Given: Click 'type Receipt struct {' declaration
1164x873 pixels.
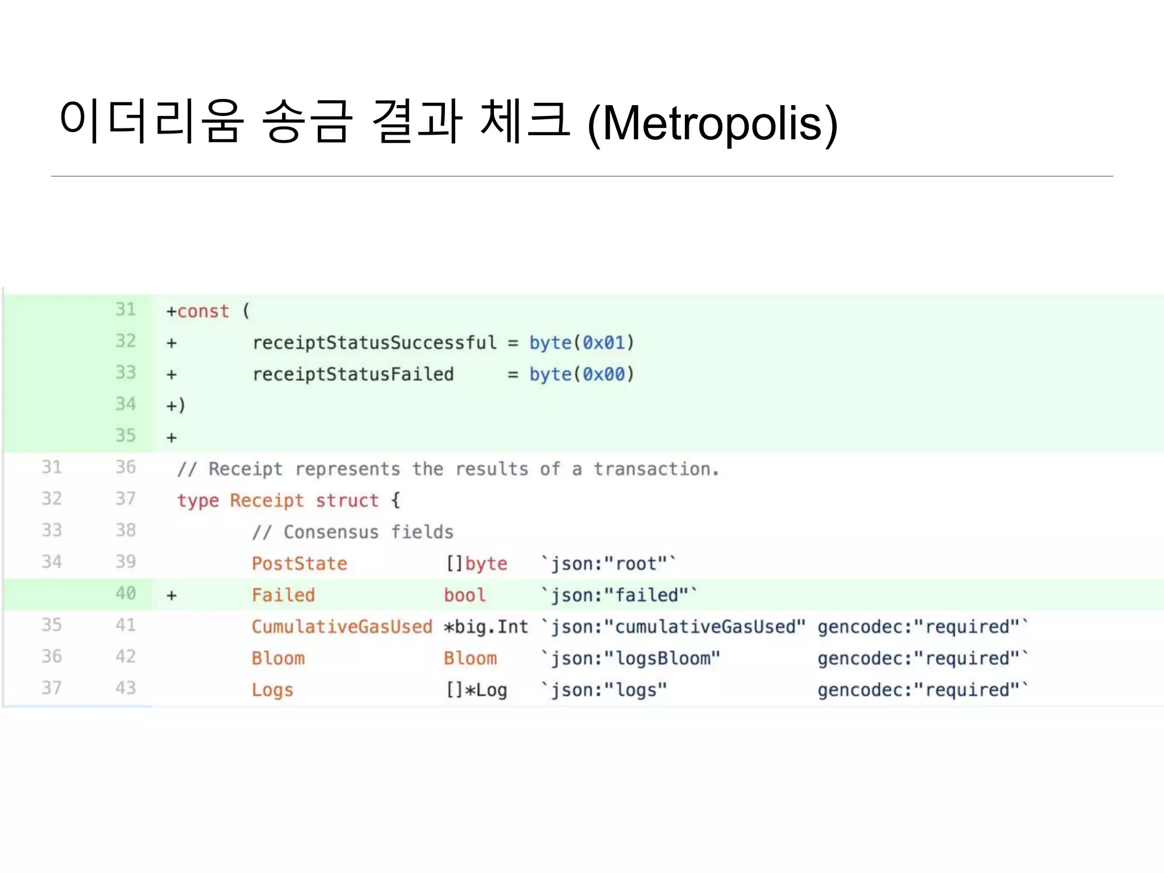Looking at the screenshot, I should [x=289, y=501].
